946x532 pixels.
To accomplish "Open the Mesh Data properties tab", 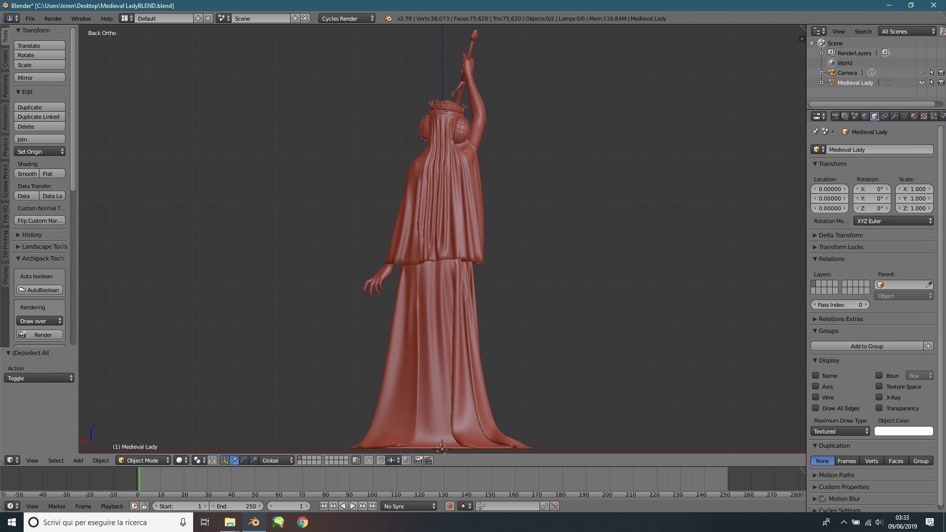I will point(904,116).
